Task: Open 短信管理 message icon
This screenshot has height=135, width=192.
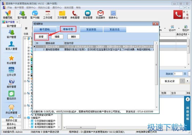Action: coord(88,15)
